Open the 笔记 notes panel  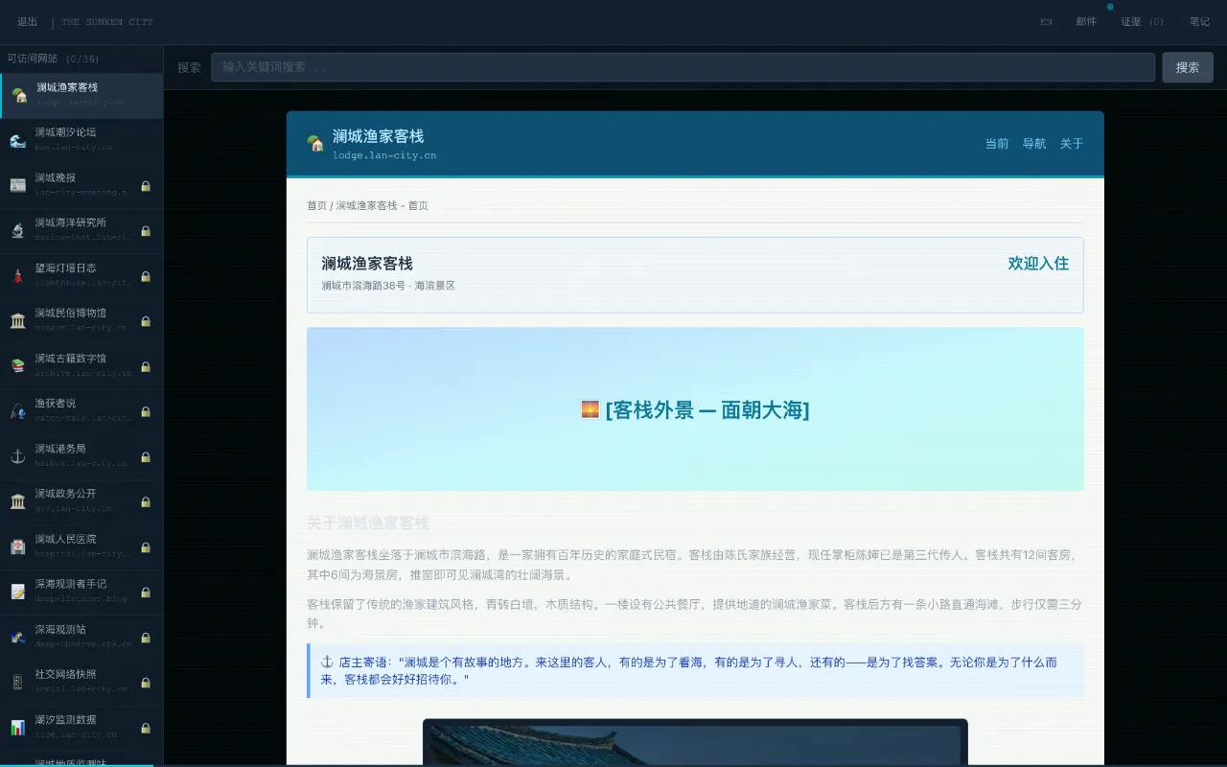[x=1199, y=22]
